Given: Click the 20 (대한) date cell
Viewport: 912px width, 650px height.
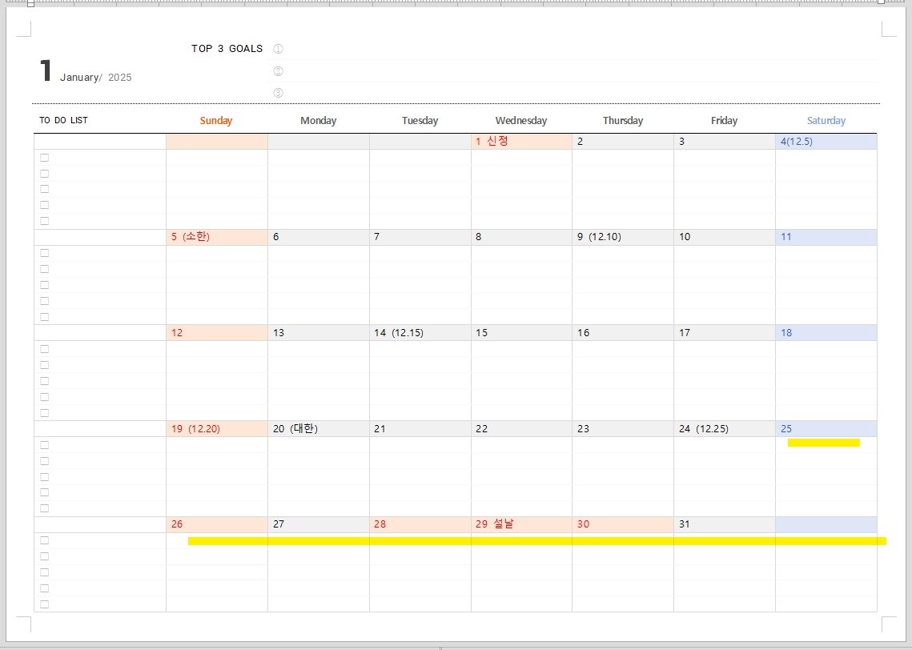Looking at the screenshot, I should coord(318,428).
